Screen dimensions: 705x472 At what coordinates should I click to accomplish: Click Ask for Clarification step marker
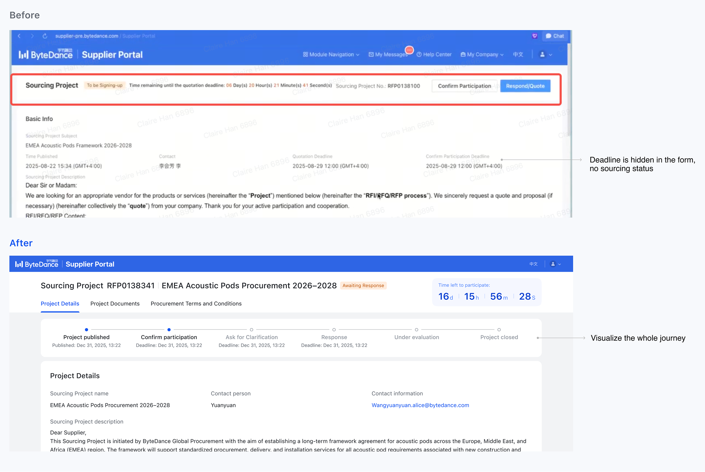tap(252, 330)
